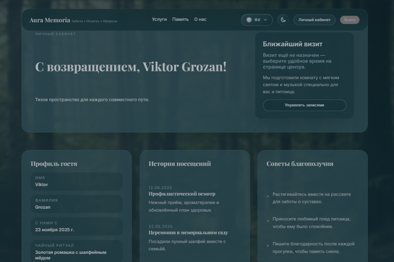Toggle dark mode with the moon icon
This screenshot has height=262, width=394.
click(283, 20)
